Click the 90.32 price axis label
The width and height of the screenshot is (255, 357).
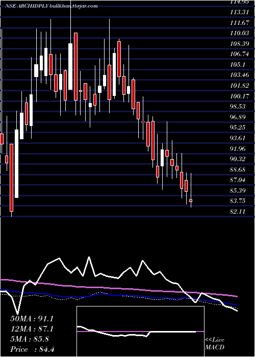click(237, 159)
